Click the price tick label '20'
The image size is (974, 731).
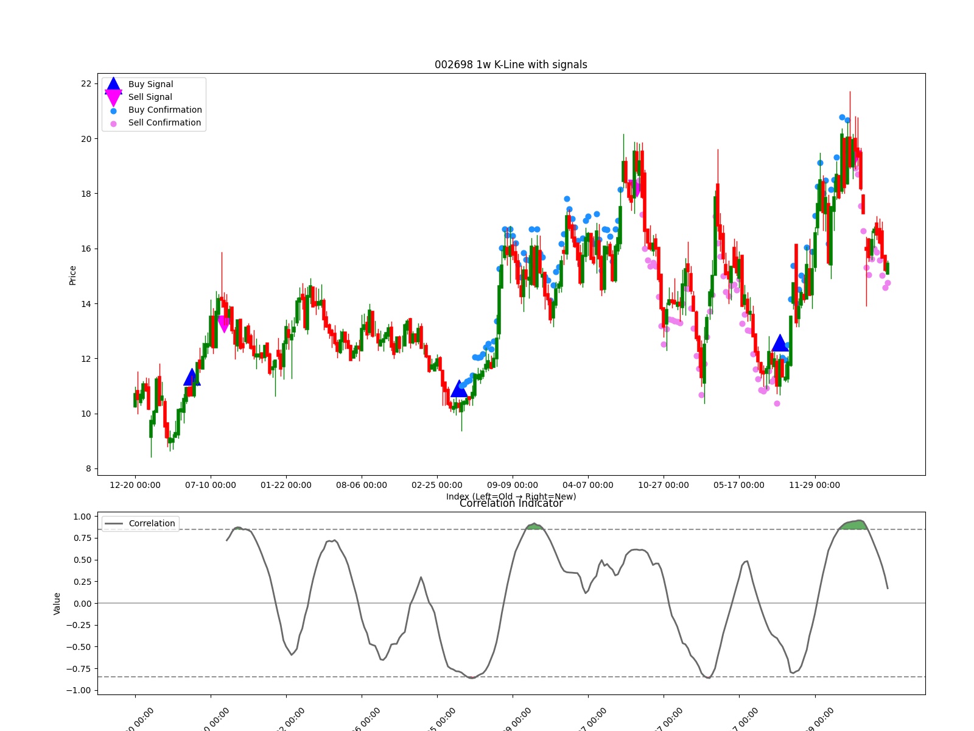pyautogui.click(x=86, y=139)
